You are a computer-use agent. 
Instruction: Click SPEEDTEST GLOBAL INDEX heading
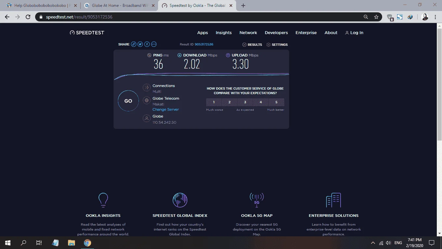pyautogui.click(x=180, y=216)
